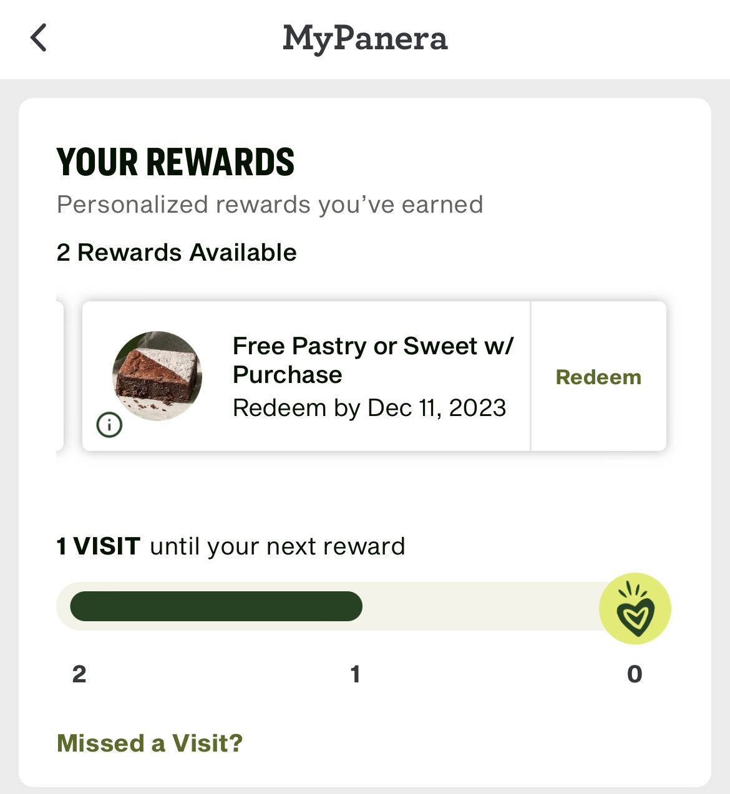This screenshot has width=730, height=794.
Task: Tap the back chevron arrow
Action: click(39, 37)
